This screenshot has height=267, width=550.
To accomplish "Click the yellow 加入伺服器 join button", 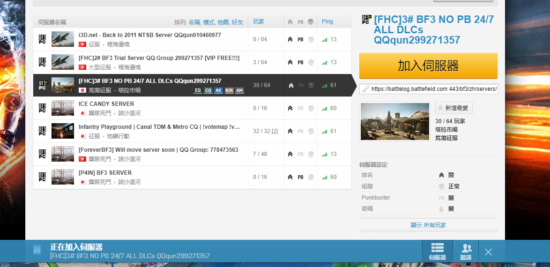I will click(428, 66).
